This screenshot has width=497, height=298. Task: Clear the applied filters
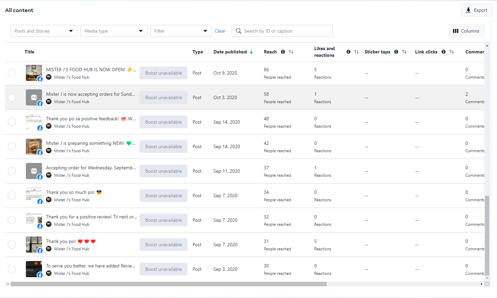[x=220, y=31]
